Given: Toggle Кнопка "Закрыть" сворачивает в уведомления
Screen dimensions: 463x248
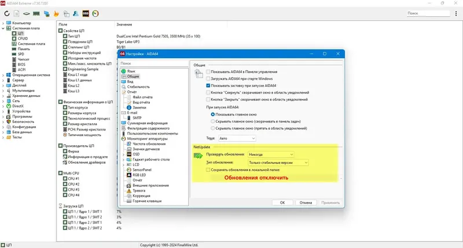Looking at the screenshot, I should tap(208, 99).
